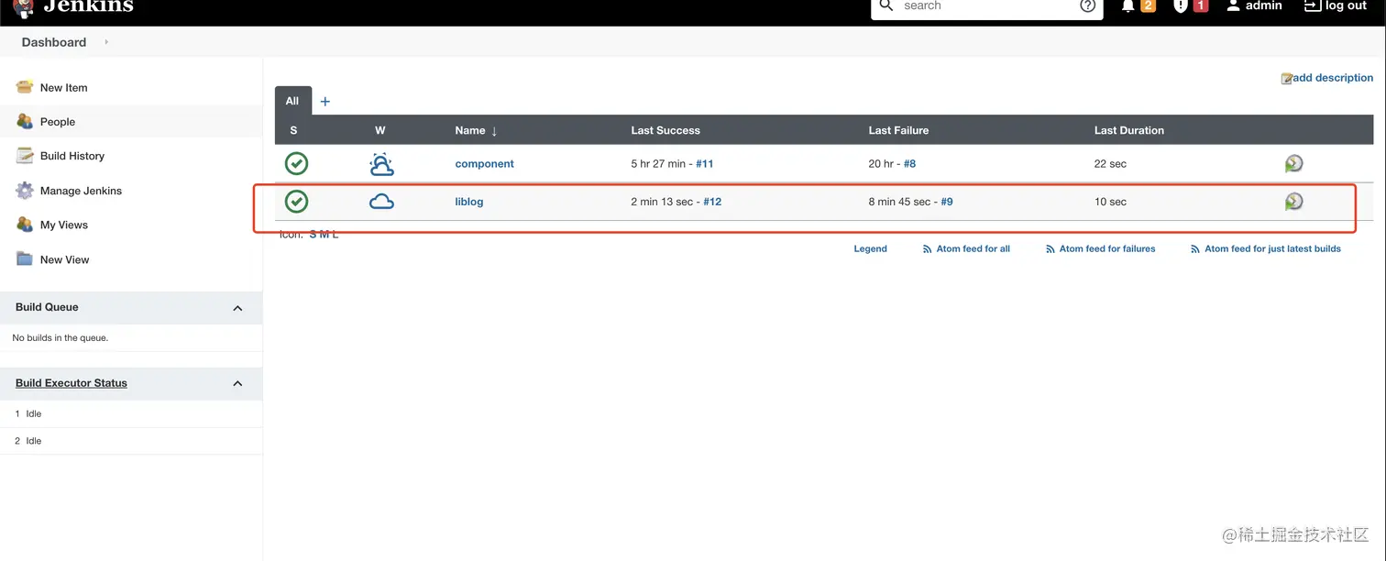The height and width of the screenshot is (561, 1386).
Task: Collapse the Build Queue panel
Action: coord(238,308)
